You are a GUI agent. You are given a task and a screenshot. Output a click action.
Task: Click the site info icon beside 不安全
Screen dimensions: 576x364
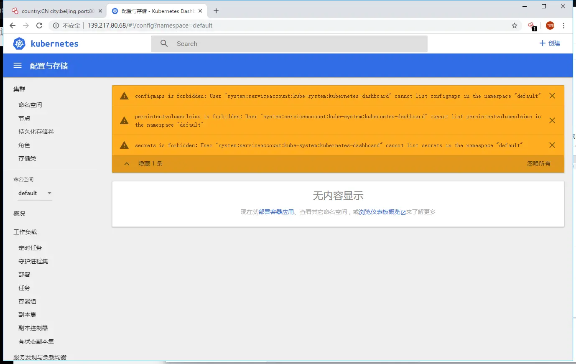click(56, 25)
